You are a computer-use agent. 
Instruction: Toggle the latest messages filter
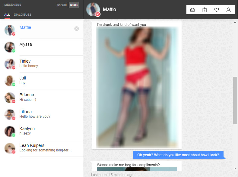pyautogui.click(x=74, y=5)
